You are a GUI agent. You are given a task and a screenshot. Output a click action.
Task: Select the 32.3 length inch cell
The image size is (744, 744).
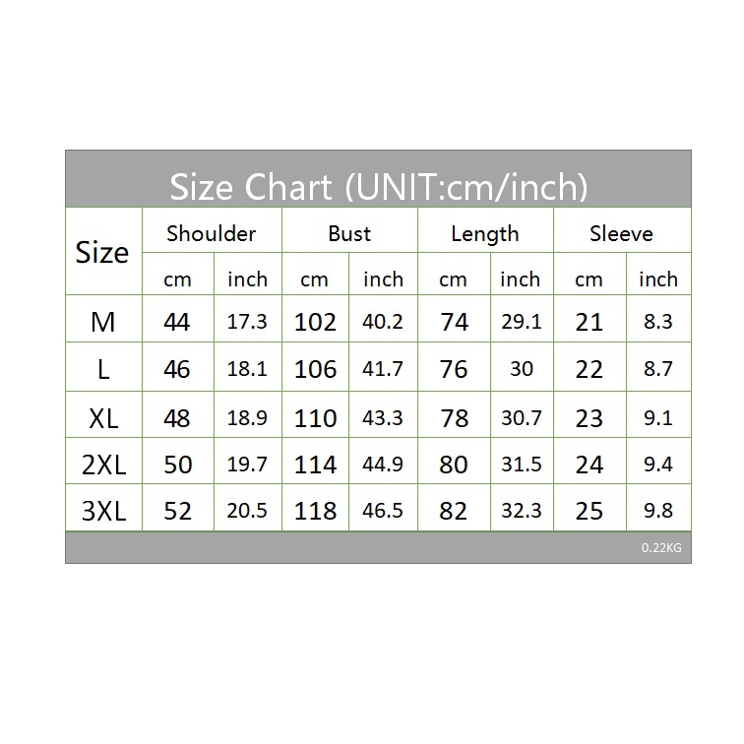(x=522, y=511)
